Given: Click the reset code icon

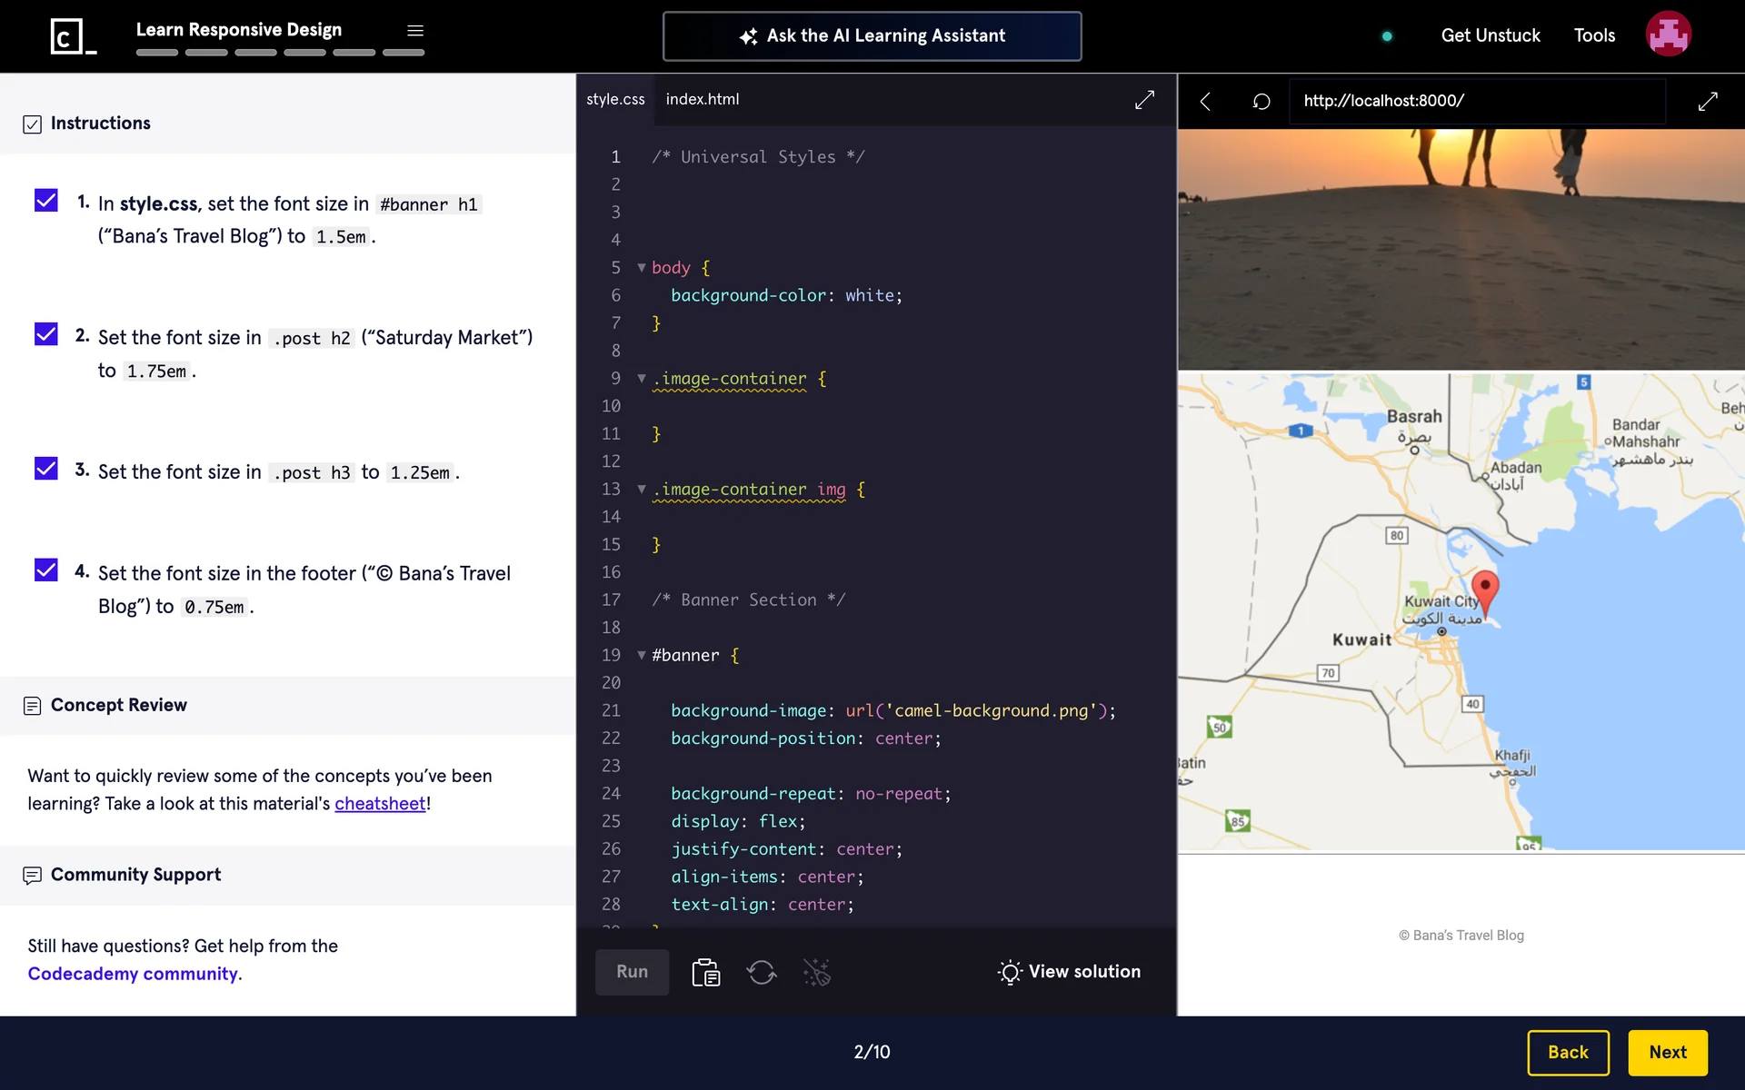Looking at the screenshot, I should 762,972.
